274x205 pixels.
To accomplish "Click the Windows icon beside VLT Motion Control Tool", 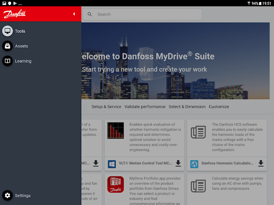I will click(x=112, y=164).
